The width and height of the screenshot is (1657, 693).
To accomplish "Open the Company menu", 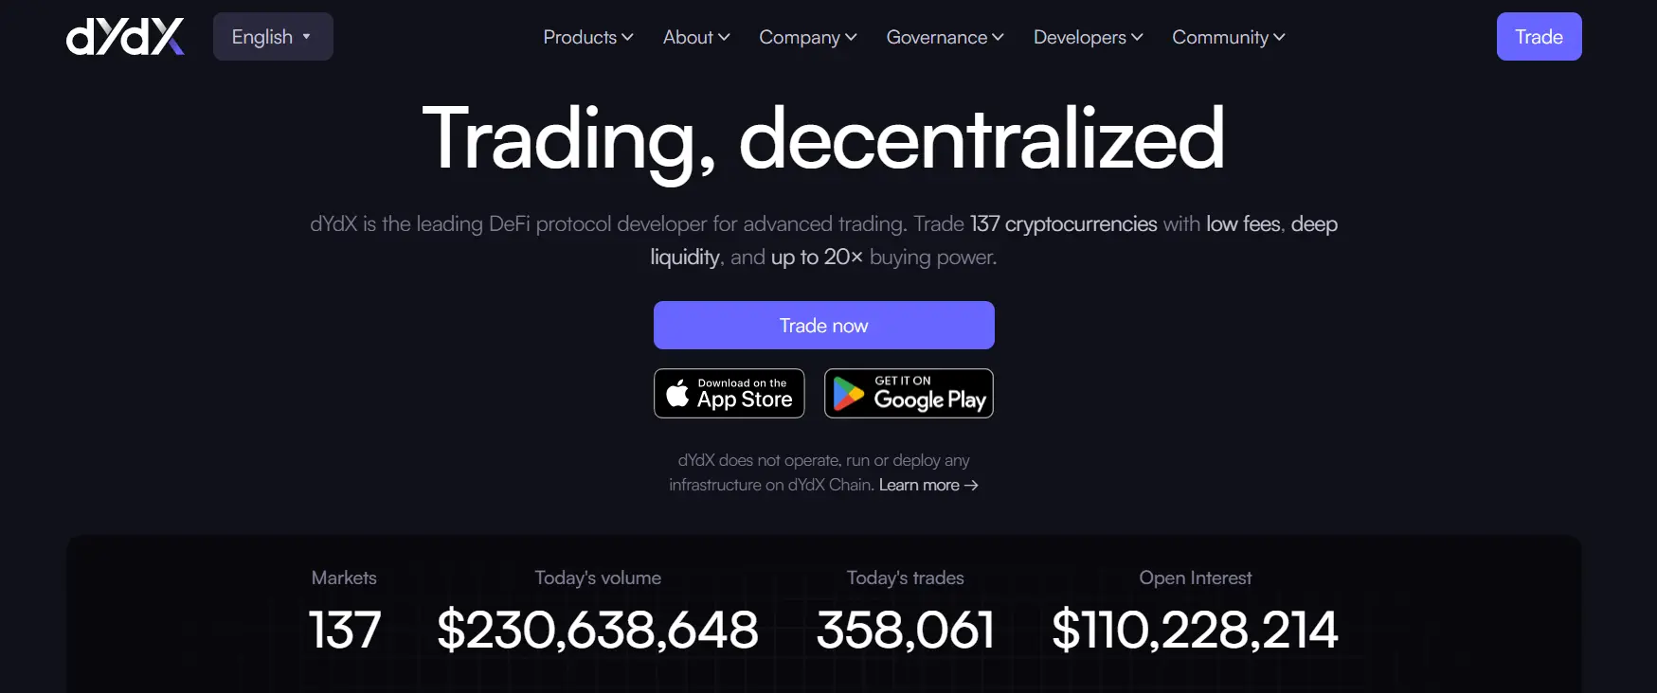I will 807,37.
